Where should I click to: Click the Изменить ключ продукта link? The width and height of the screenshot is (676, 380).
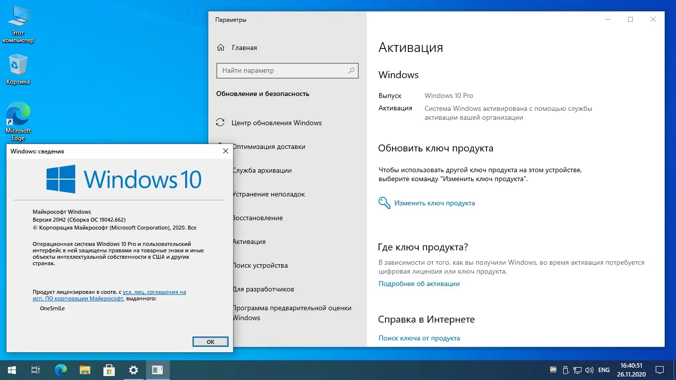point(435,203)
